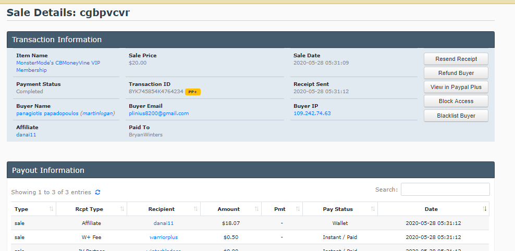Click the $0.50 amount cell
Image resolution: width=515 pixels, height=251 pixels.
click(231, 237)
